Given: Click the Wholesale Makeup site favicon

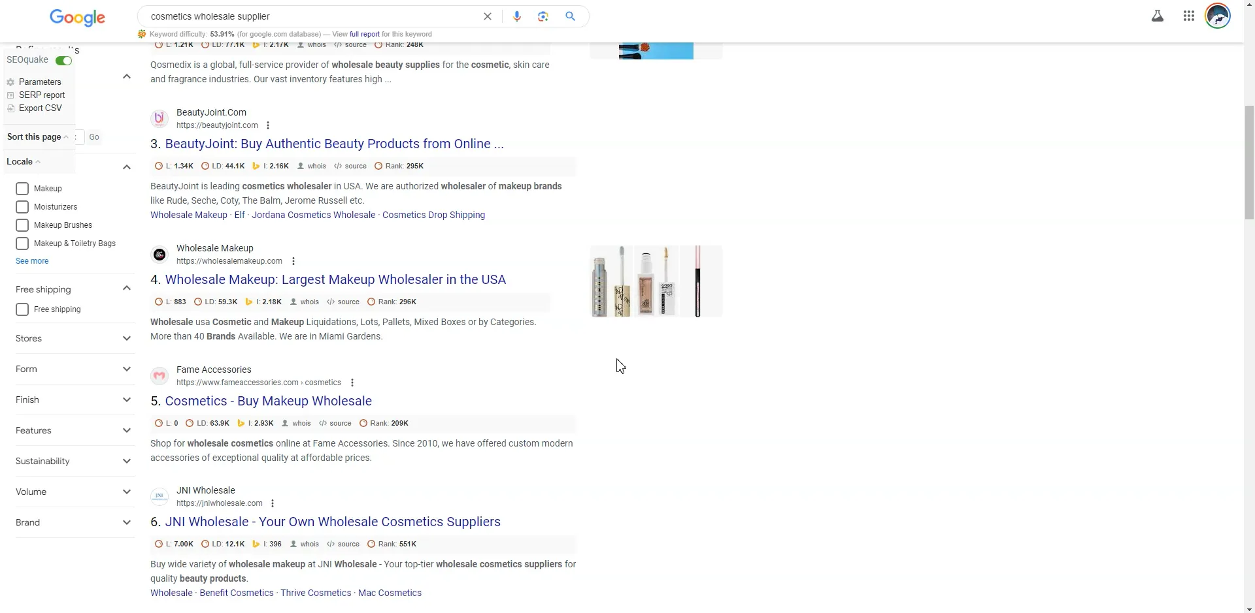Looking at the screenshot, I should click(x=159, y=255).
